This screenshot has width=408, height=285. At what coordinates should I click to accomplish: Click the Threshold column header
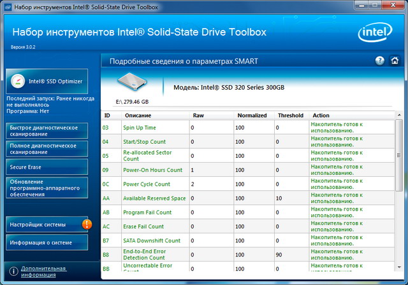coord(291,116)
